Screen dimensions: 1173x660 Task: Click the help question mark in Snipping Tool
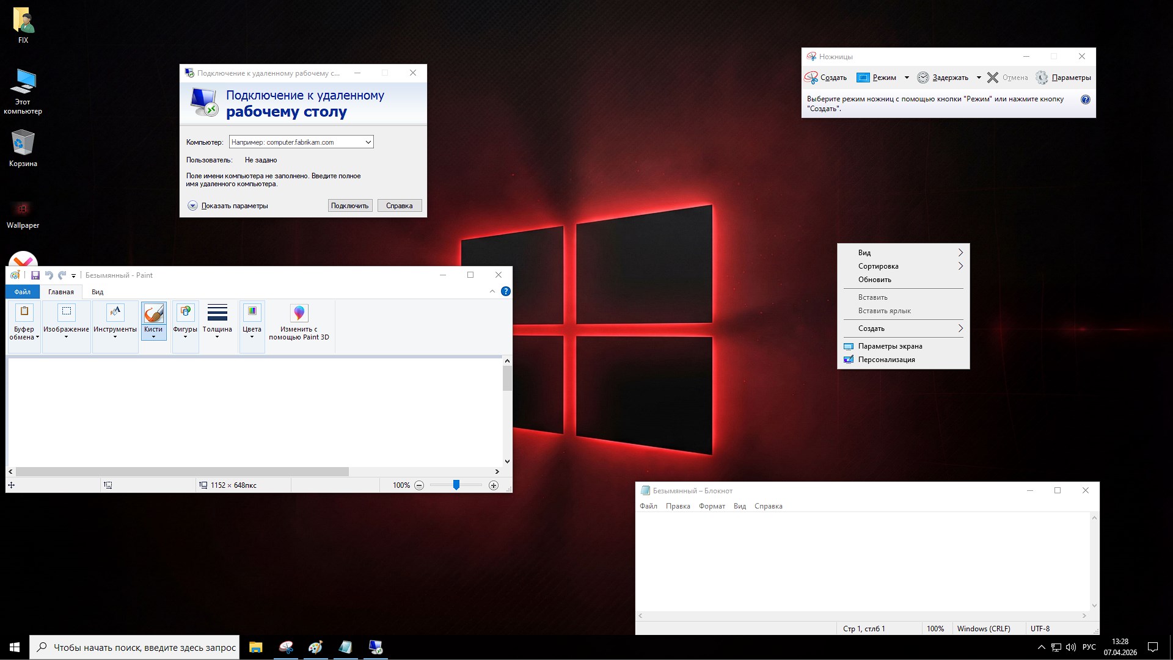pos(1086,99)
